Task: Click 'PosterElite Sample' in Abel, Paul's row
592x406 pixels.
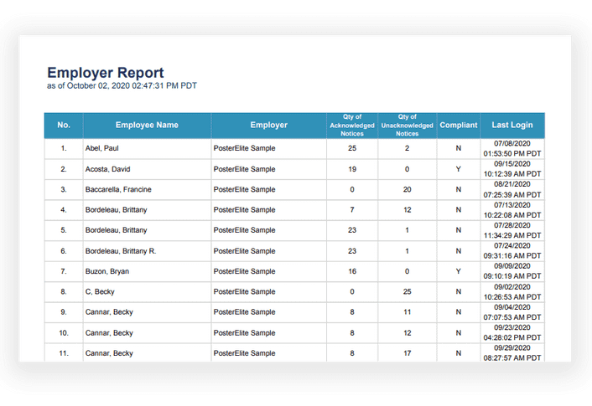Action: tap(244, 148)
